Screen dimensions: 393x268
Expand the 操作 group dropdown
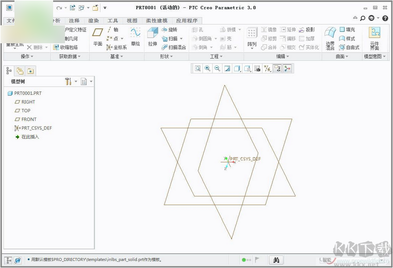pos(27,57)
